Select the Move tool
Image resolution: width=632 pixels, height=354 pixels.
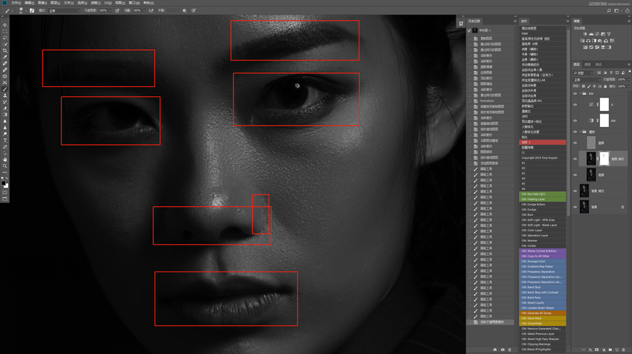pos(5,25)
